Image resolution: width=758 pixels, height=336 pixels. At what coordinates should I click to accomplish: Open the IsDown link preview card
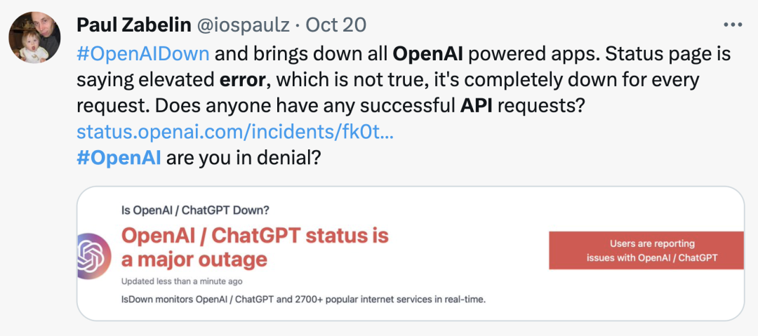click(411, 253)
